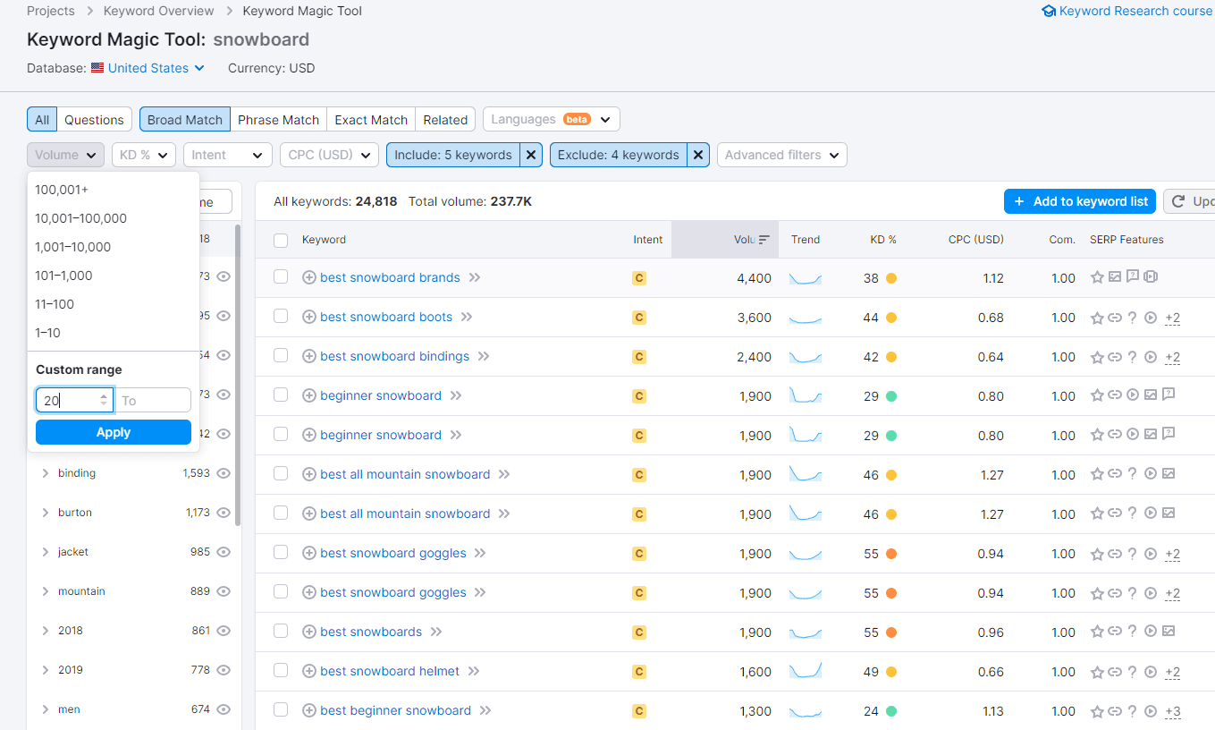Click the video play icon on "best snowboards" row

1151,632
